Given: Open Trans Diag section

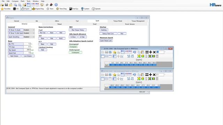Looking at the screenshot, I should (x=61, y=9).
